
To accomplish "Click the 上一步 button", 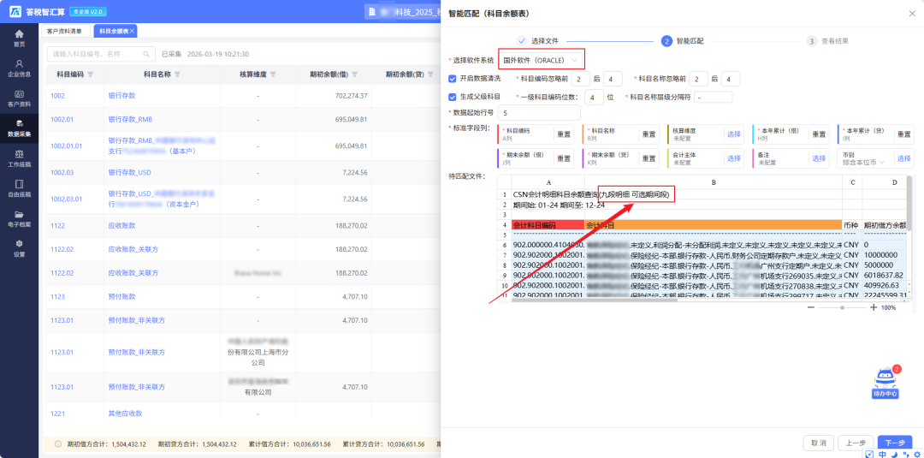I will pos(855,443).
